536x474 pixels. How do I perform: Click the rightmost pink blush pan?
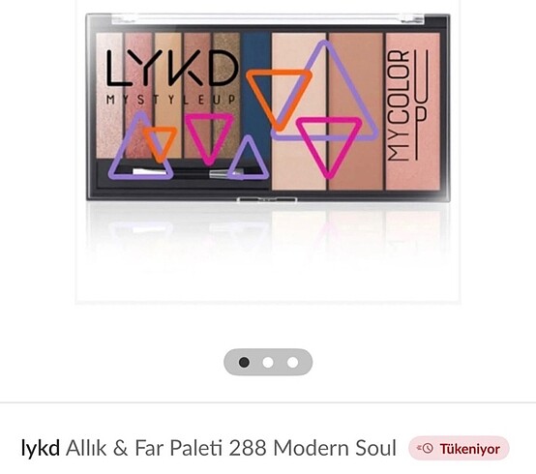[413, 111]
